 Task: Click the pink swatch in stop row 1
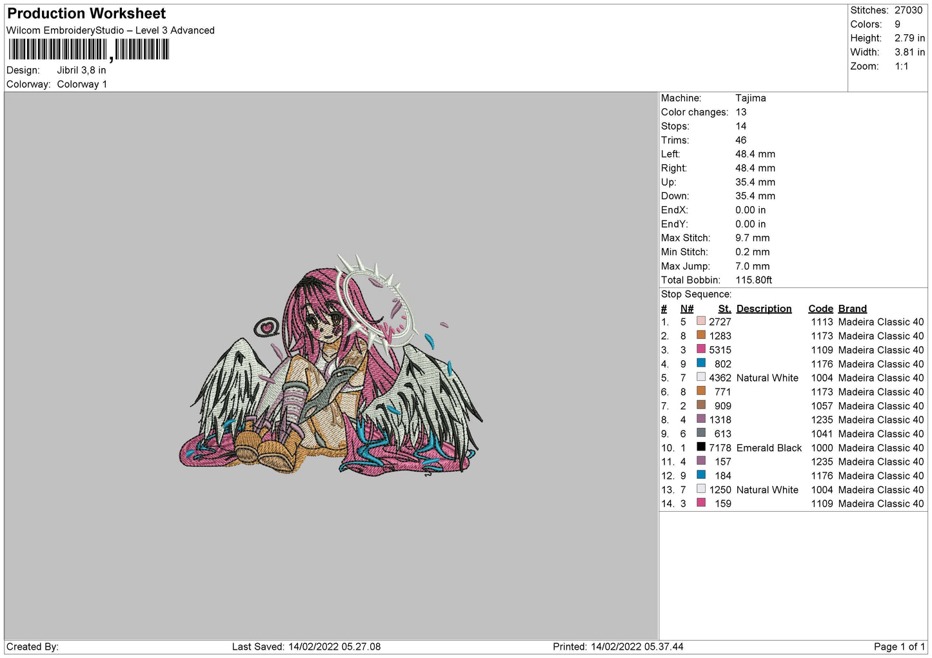[700, 321]
